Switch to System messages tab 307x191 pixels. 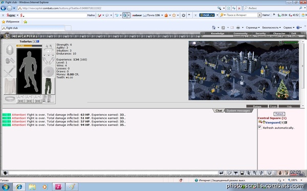pos(238,111)
